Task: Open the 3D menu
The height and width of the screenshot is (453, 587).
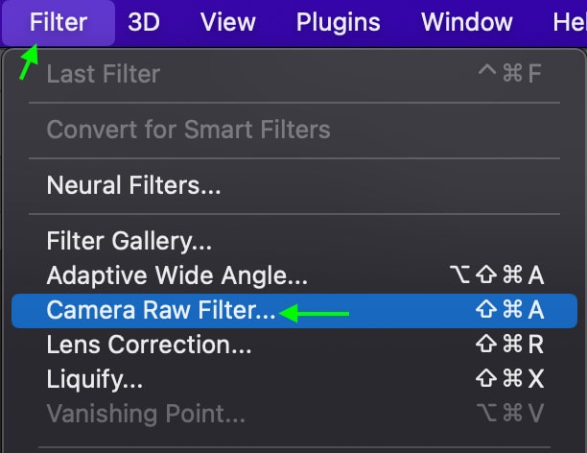Action: click(x=144, y=22)
